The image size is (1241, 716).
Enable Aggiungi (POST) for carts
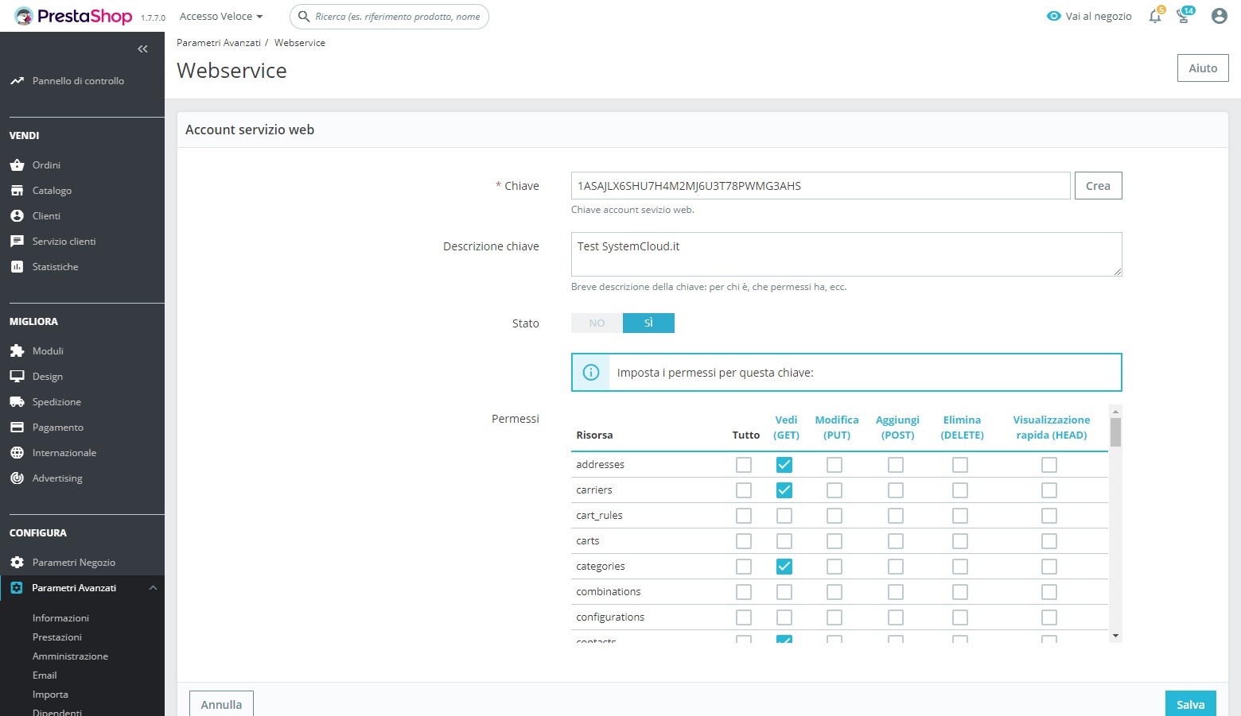(896, 541)
